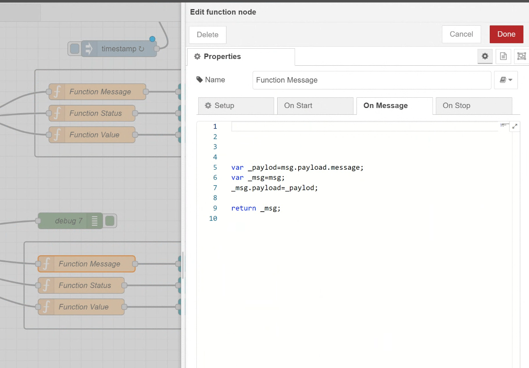Toggle the debug 7 node output button
The width and height of the screenshot is (529, 368).
(x=110, y=221)
